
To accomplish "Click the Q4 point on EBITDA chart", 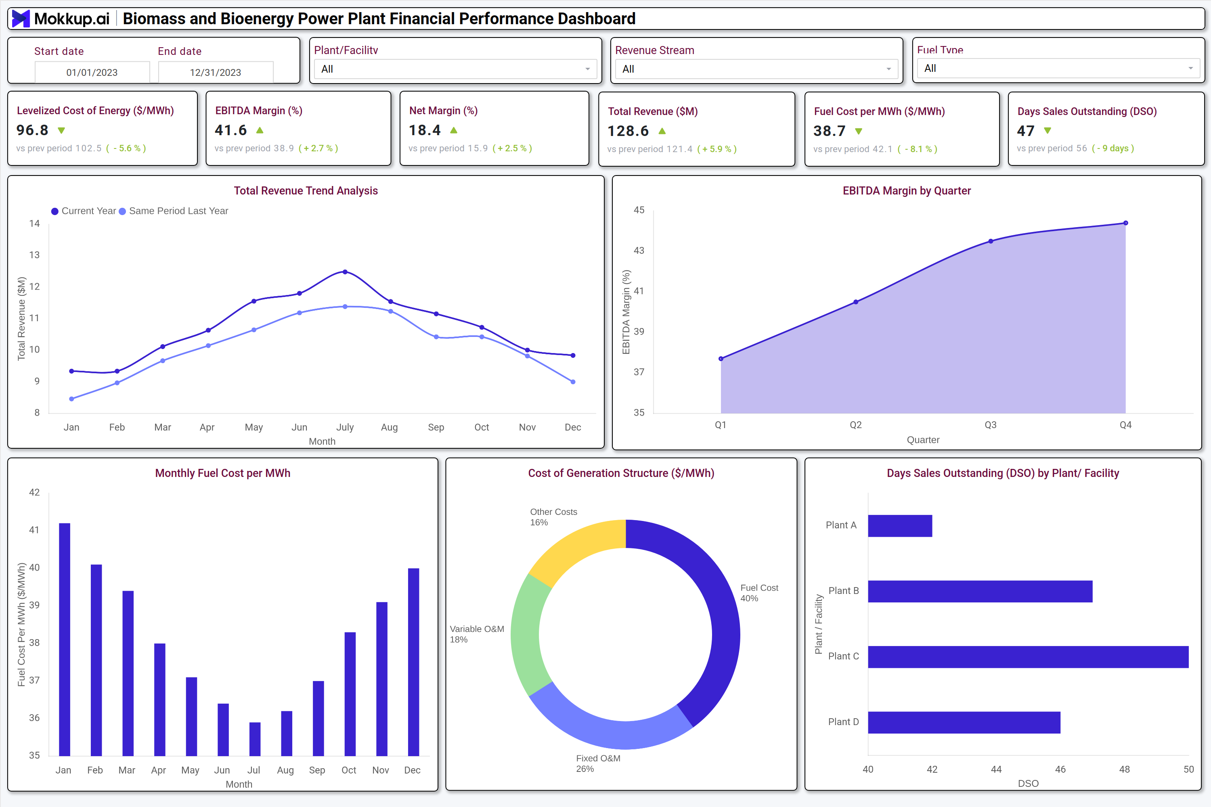I will pyautogui.click(x=1125, y=223).
